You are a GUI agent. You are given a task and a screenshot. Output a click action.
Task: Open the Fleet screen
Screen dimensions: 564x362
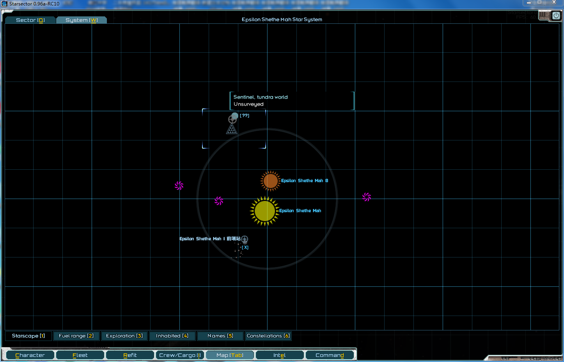80,355
